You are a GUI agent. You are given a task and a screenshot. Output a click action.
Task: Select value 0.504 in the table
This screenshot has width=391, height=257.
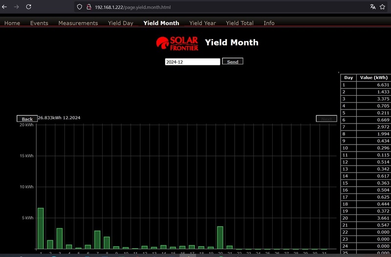tap(383, 190)
